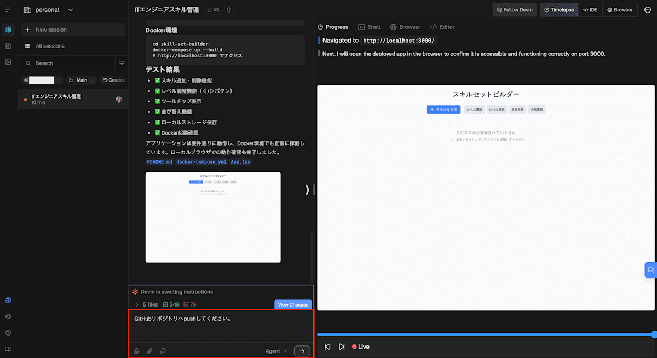
Task: Click the 名前降順 sort button
Action: pos(537,109)
